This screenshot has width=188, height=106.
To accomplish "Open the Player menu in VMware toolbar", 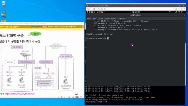I will (89, 9).
